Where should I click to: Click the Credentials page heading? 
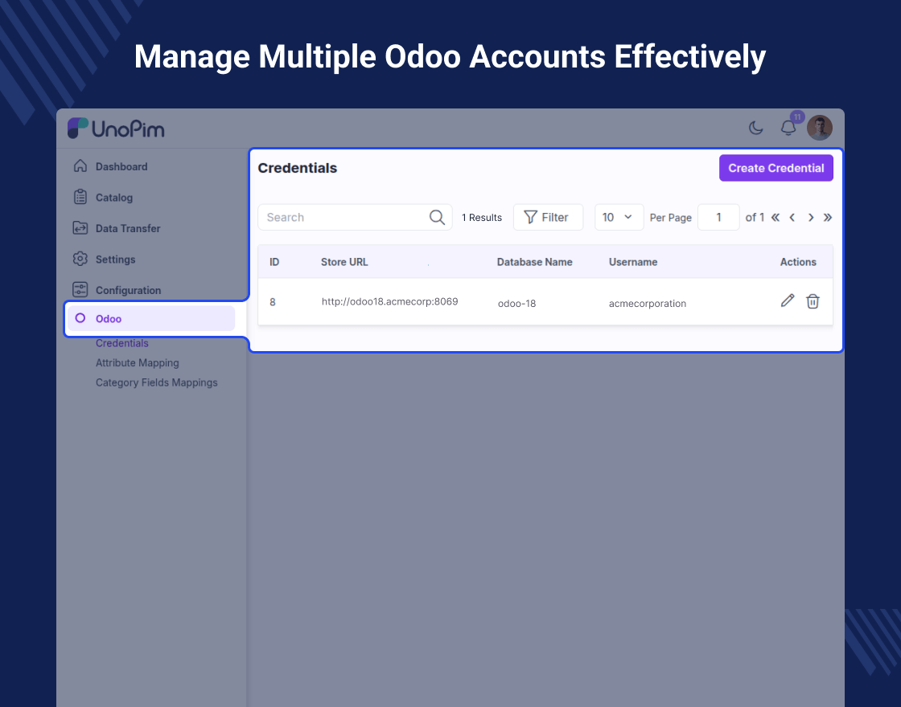[298, 168]
